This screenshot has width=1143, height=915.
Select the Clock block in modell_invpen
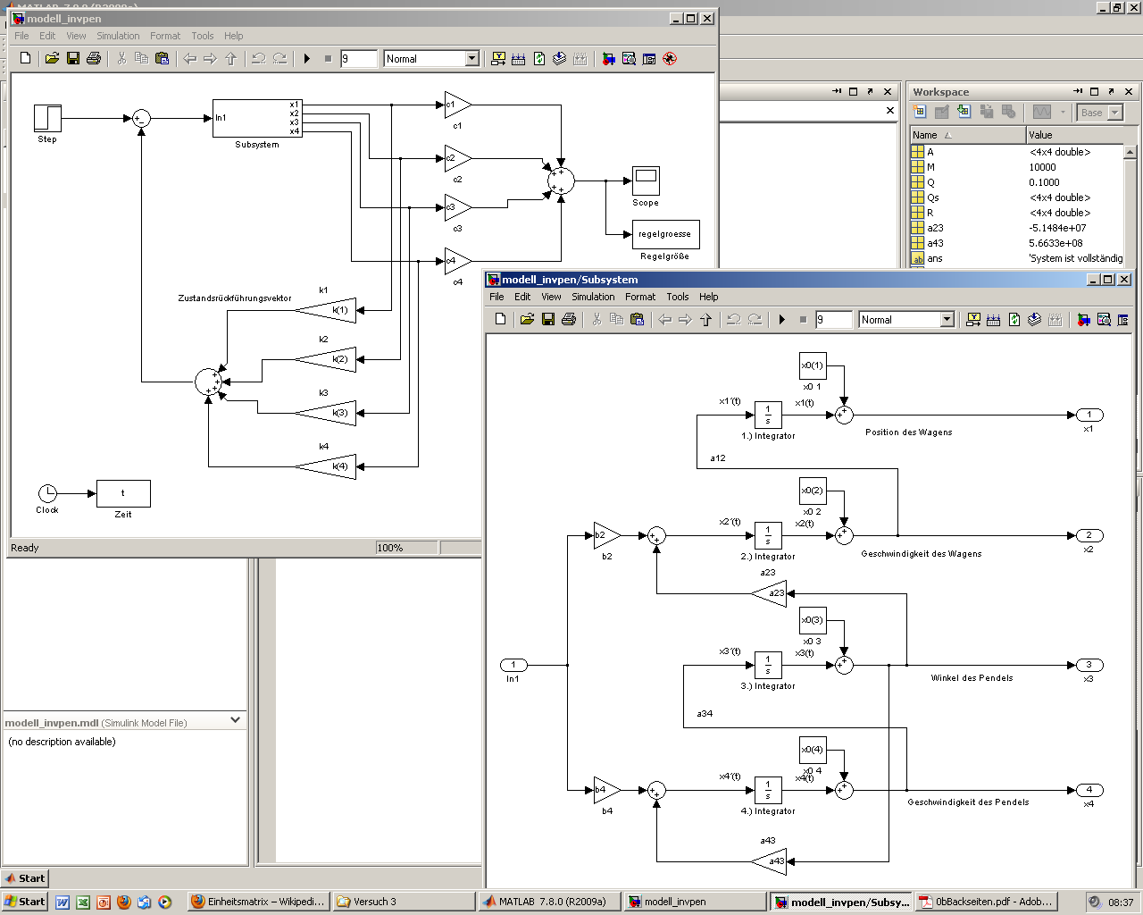coord(47,493)
